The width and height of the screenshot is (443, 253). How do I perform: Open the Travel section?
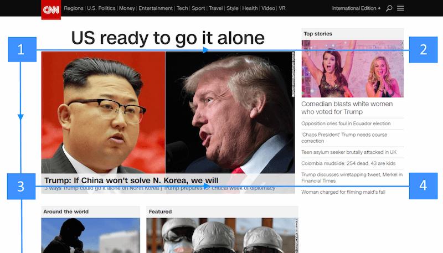coord(215,8)
